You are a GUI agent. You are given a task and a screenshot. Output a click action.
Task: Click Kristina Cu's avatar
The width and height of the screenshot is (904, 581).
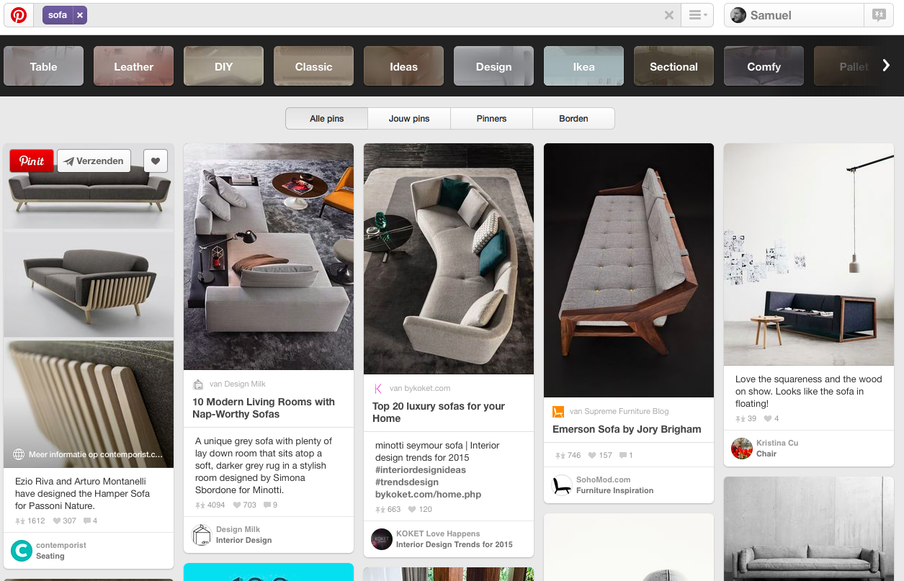pos(742,449)
